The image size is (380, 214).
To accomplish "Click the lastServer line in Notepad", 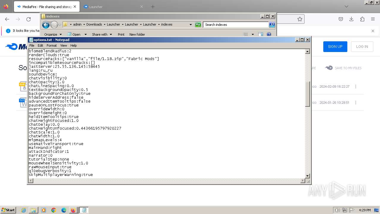I will (64, 67).
